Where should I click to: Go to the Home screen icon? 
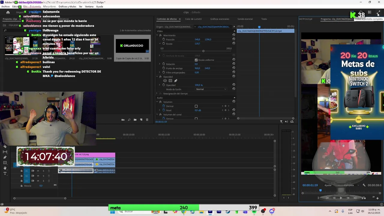8,12
